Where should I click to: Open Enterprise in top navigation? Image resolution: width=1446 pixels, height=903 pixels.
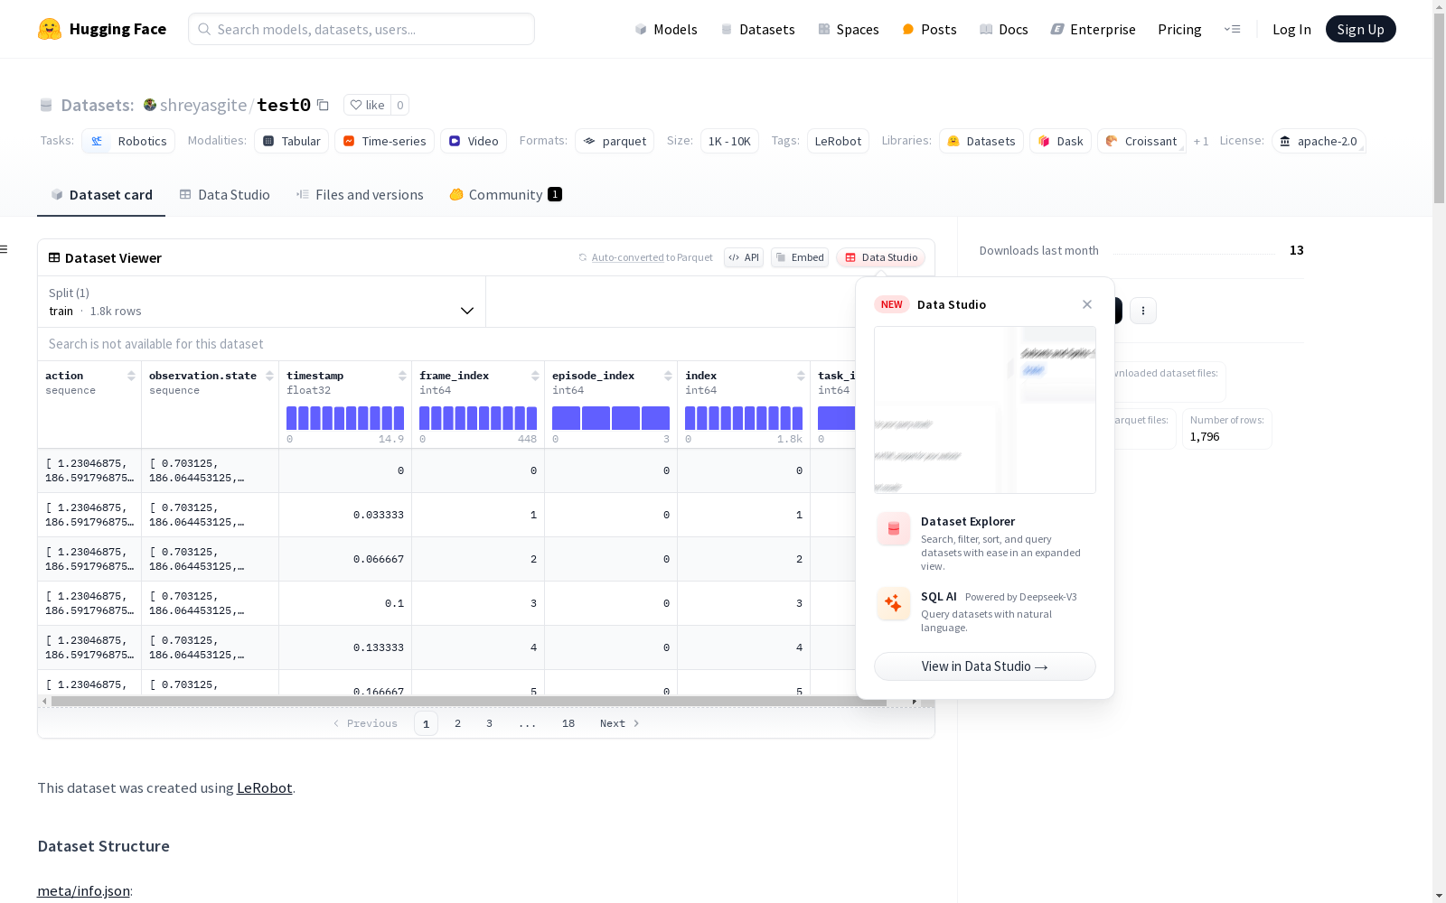pyautogui.click(x=1094, y=29)
